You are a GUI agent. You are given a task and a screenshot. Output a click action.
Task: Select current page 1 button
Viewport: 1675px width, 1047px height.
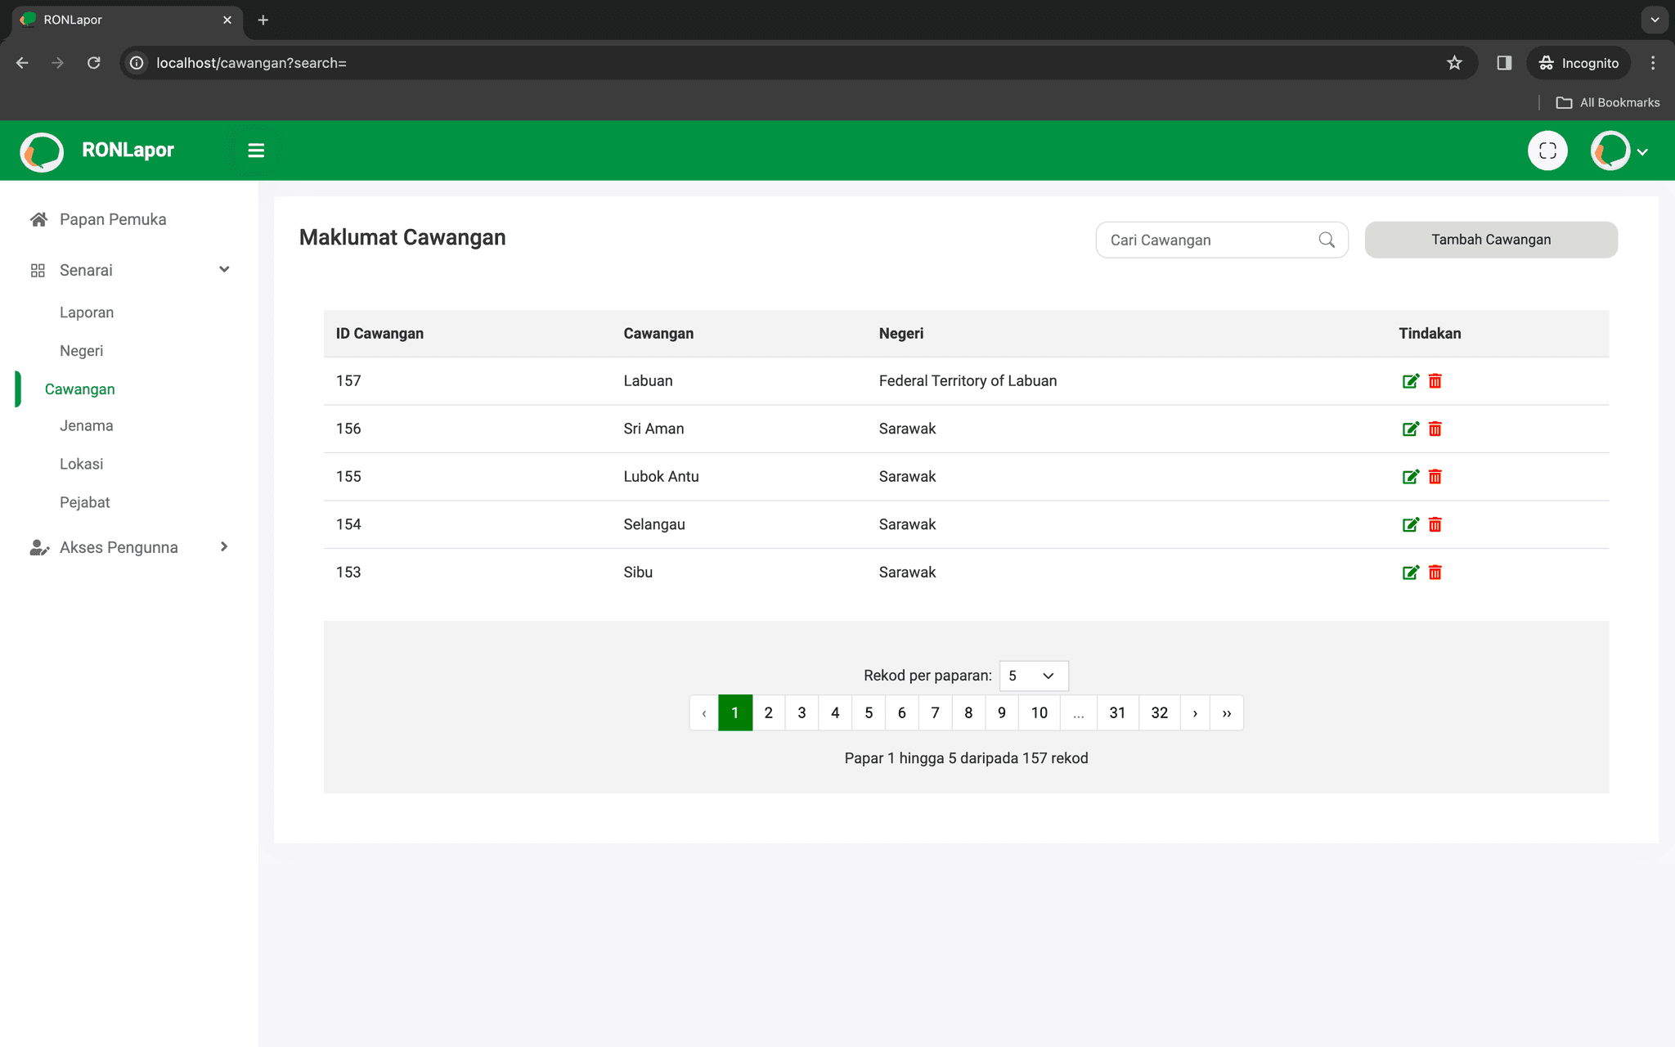pos(735,713)
